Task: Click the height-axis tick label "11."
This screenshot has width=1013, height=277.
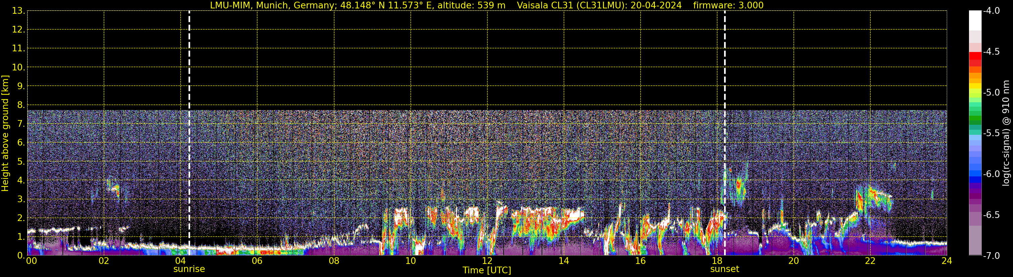Action: pyautogui.click(x=18, y=49)
